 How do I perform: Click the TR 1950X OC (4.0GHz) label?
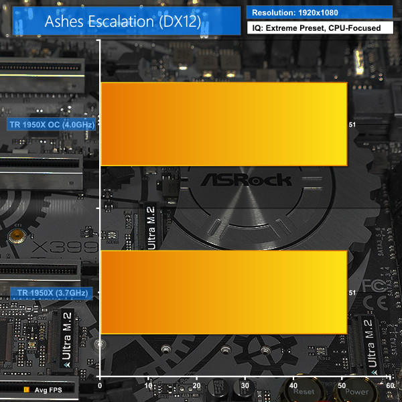point(52,125)
